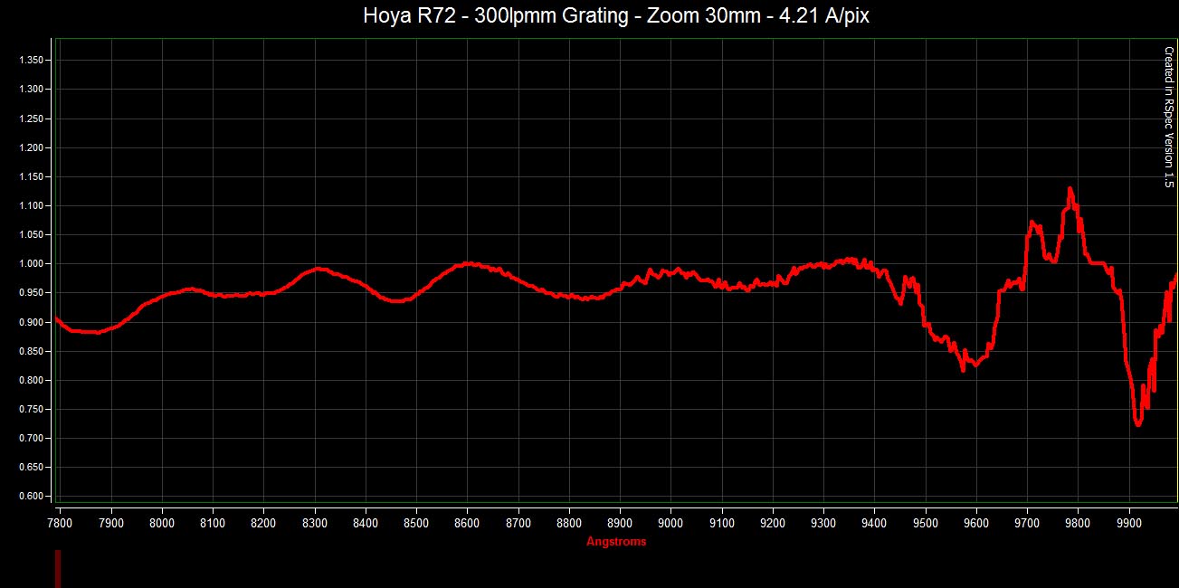Viewport: 1179px width, 588px height.
Task: Click the 8600 tick label on x-axis
Action: click(x=467, y=523)
